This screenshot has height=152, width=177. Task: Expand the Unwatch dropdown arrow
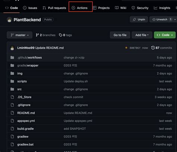coord(175,19)
